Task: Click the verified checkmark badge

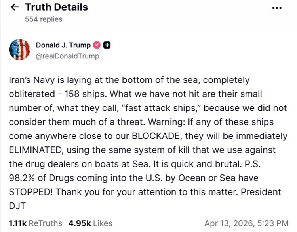Action: click(97, 45)
